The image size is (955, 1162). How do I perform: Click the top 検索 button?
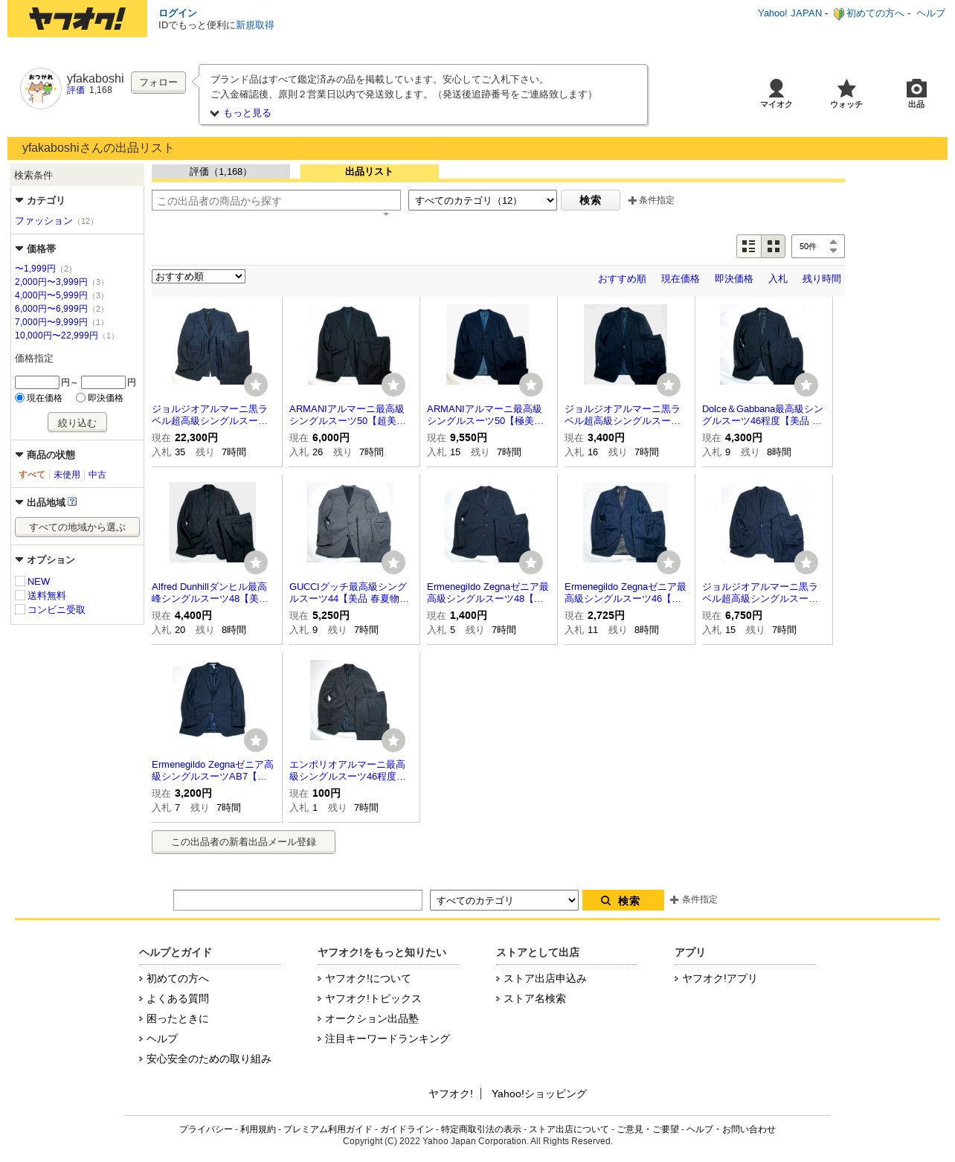pyautogui.click(x=591, y=200)
